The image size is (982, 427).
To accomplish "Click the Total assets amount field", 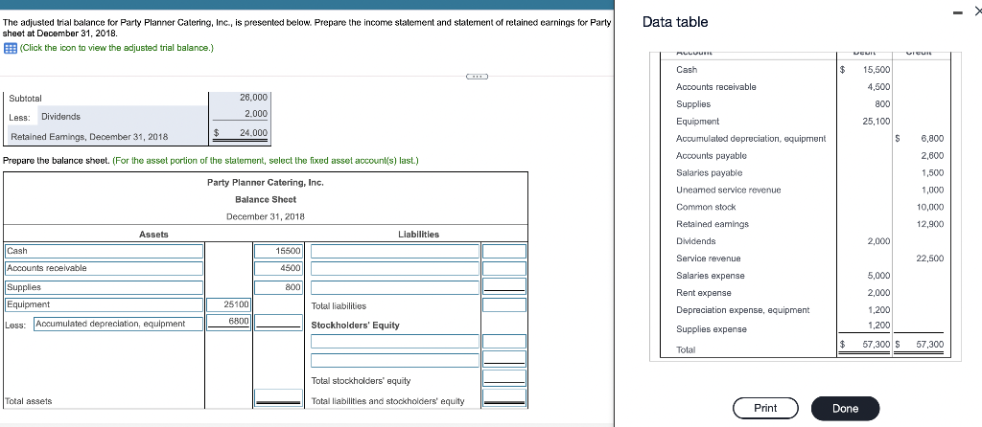I will pyautogui.click(x=279, y=398).
